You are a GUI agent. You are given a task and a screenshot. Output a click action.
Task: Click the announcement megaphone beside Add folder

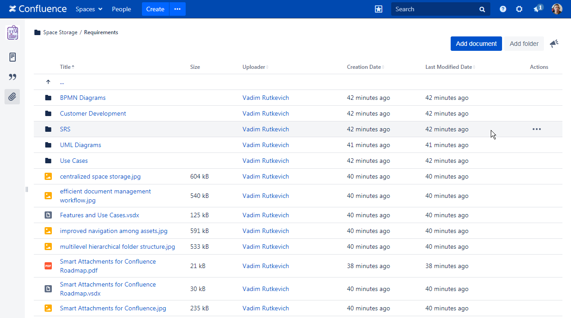(554, 44)
